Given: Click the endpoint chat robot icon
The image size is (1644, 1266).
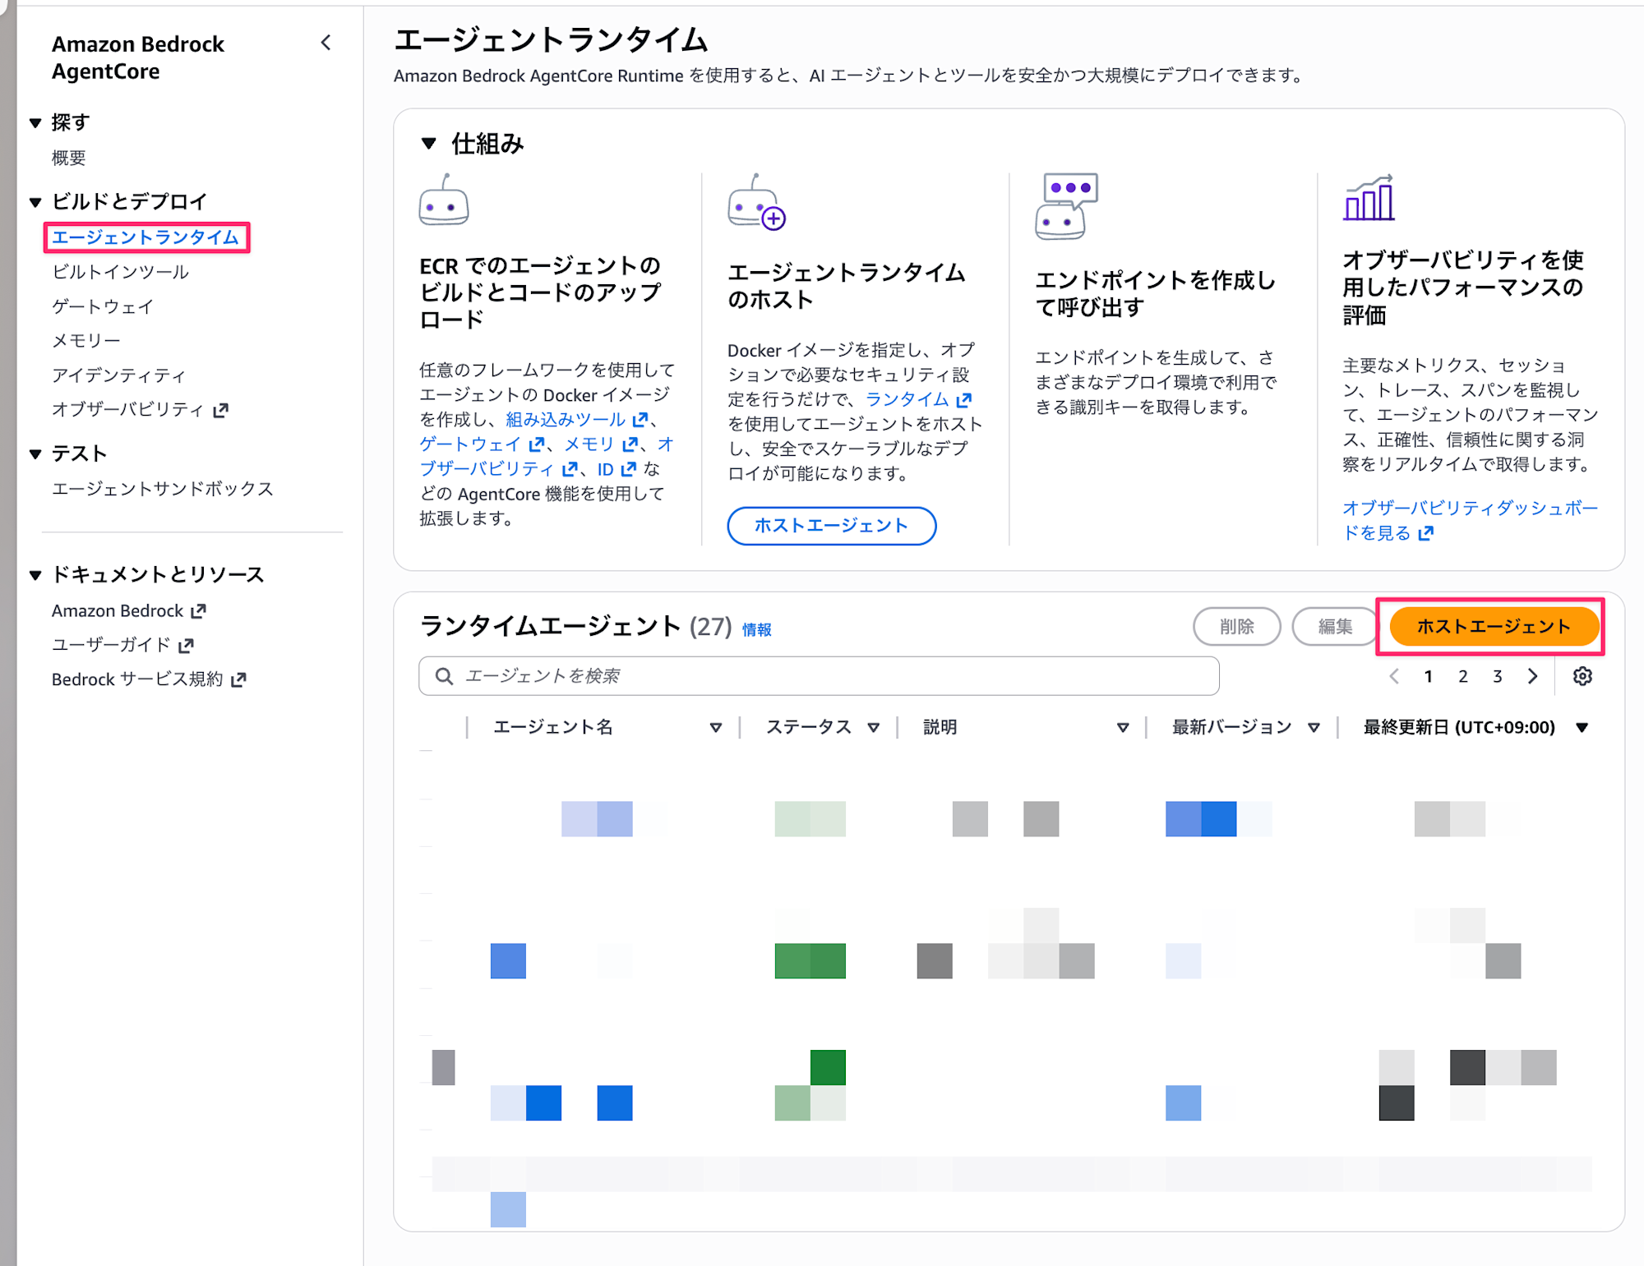Looking at the screenshot, I should click(1066, 205).
